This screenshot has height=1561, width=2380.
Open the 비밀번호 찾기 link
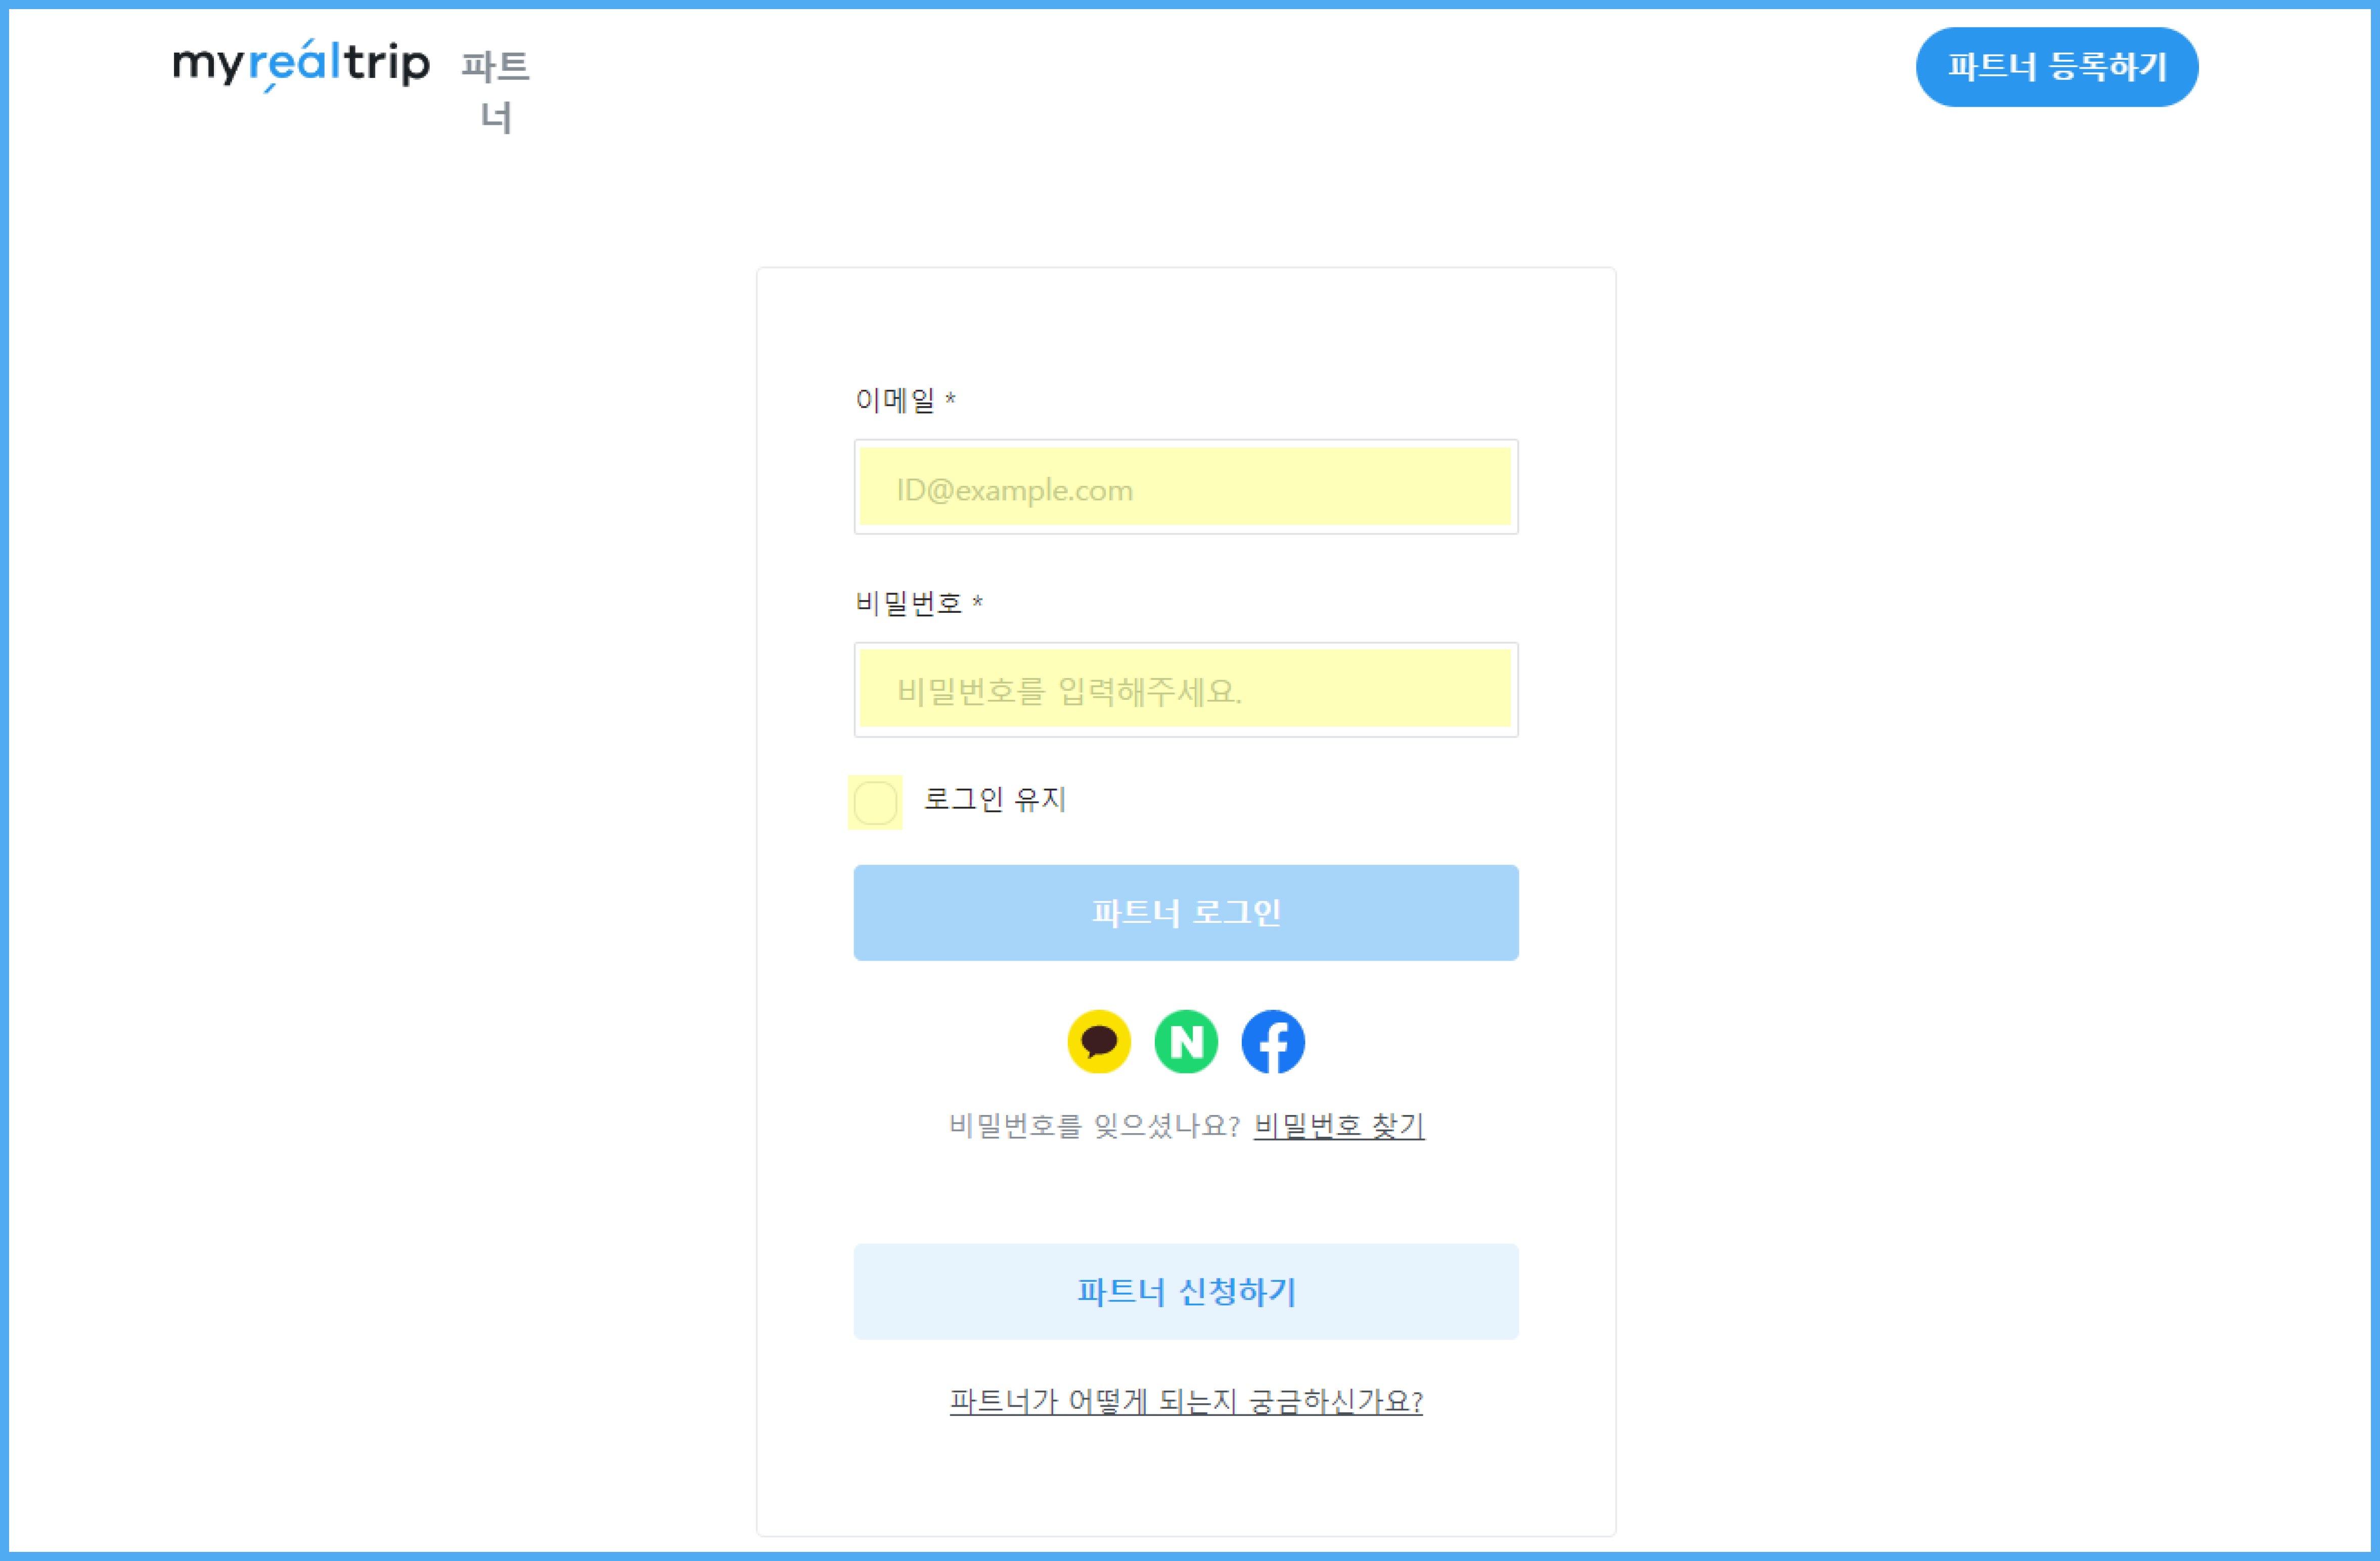pos(1339,1125)
